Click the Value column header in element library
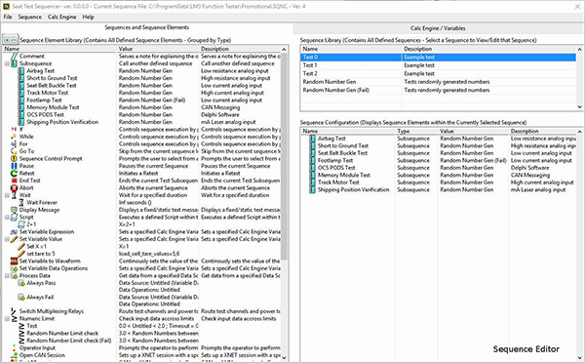 pos(158,49)
